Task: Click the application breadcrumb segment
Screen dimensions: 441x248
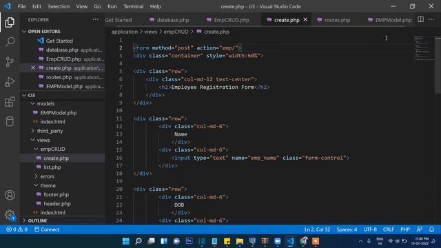Action: pyautogui.click(x=125, y=32)
